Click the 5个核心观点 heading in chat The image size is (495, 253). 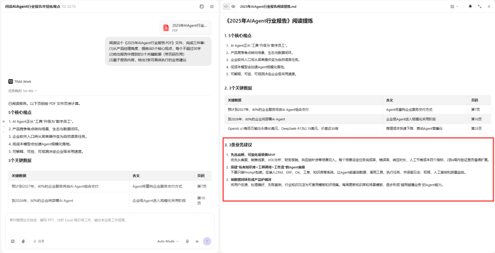(20, 113)
